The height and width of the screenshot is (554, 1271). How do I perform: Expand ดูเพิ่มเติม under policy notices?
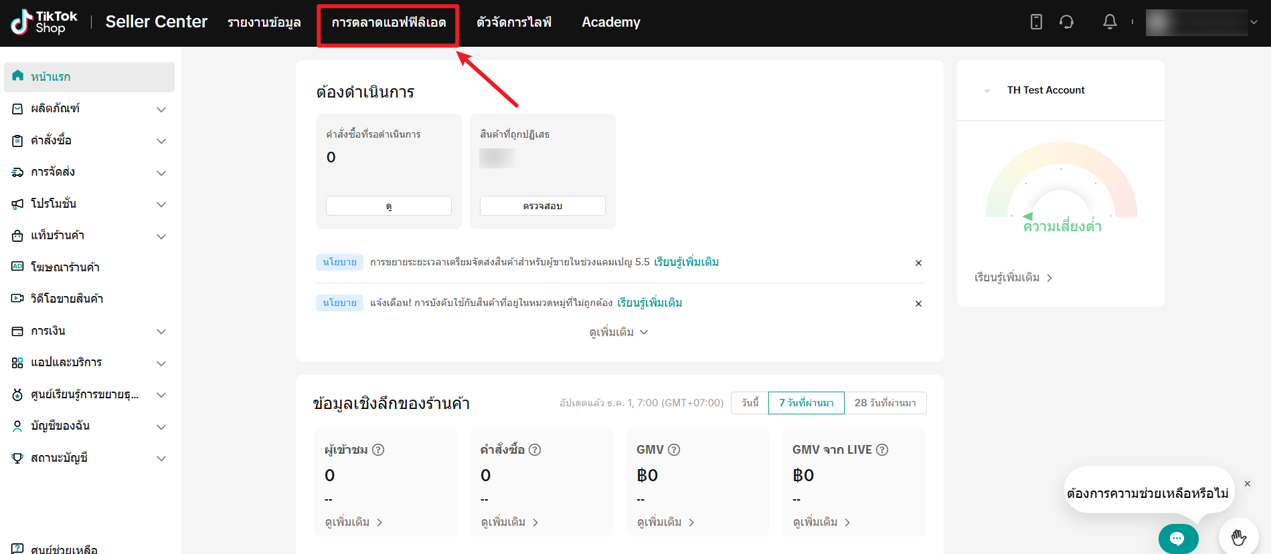click(618, 332)
